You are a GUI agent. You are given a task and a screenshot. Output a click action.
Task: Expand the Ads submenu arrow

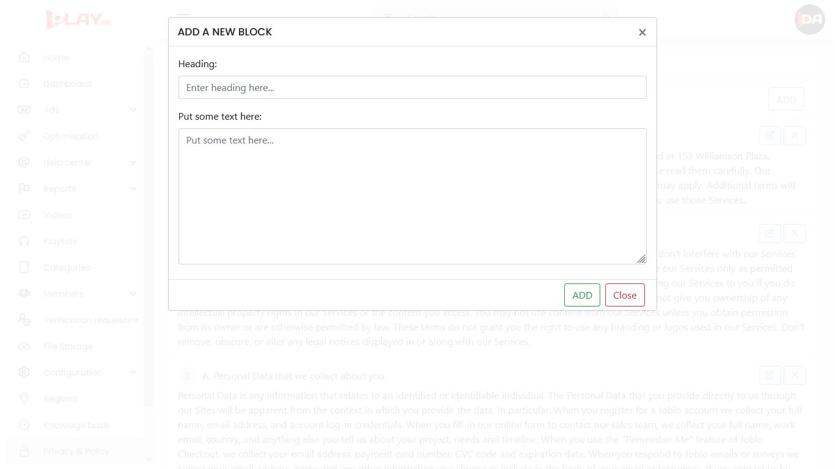coord(133,110)
